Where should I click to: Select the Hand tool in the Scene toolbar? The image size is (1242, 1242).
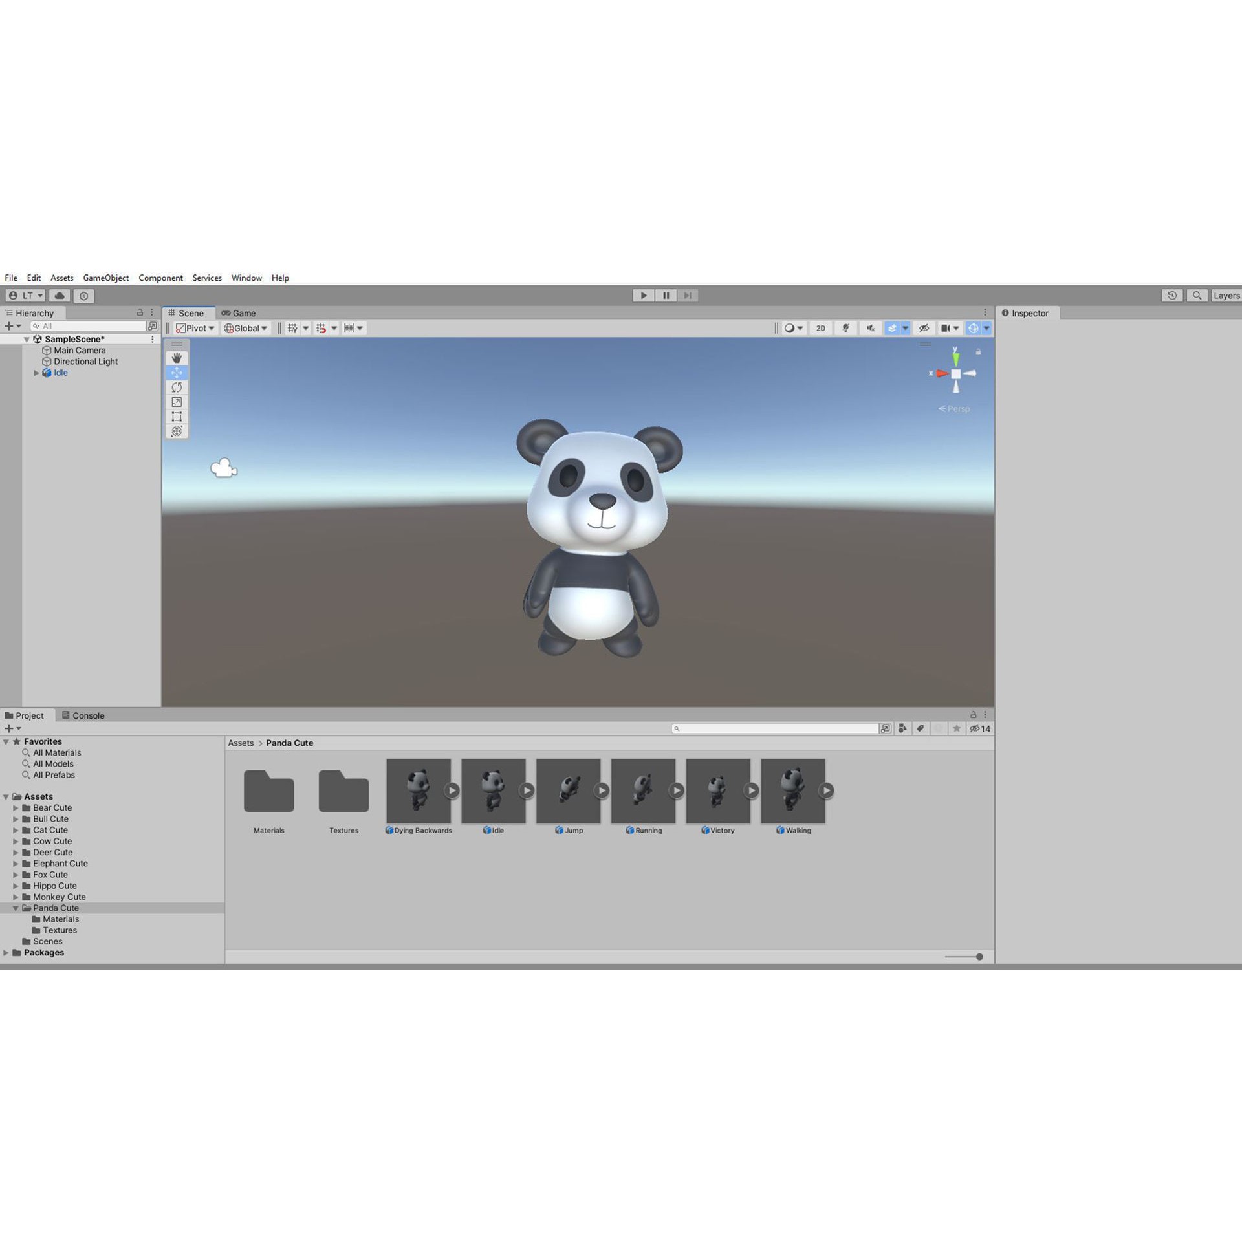coord(177,357)
